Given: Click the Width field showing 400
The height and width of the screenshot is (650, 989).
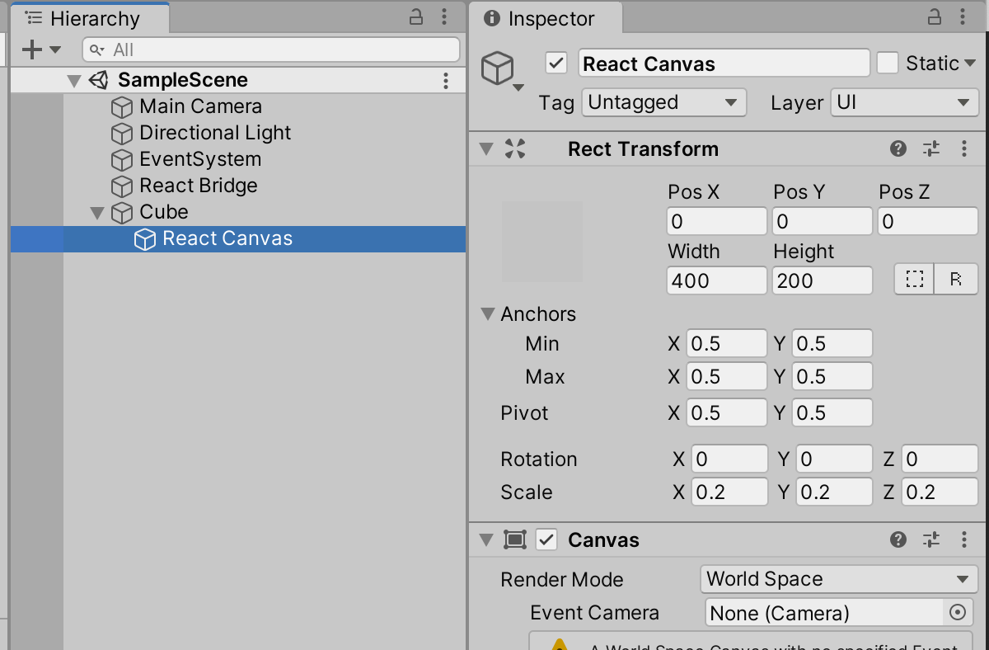Looking at the screenshot, I should [716, 280].
